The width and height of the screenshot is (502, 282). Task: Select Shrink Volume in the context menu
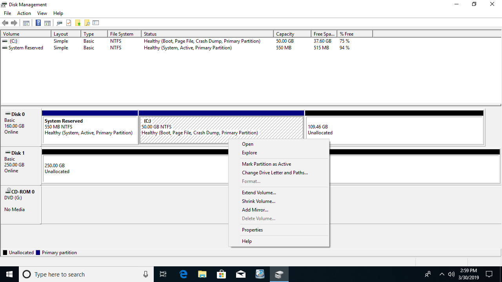tap(258, 201)
